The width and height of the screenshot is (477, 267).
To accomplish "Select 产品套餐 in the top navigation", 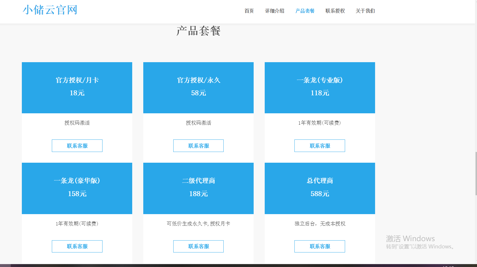I will tap(305, 11).
